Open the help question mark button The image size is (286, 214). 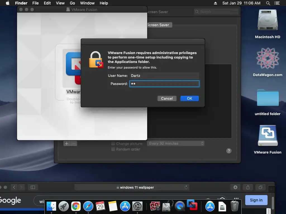tap(229, 151)
